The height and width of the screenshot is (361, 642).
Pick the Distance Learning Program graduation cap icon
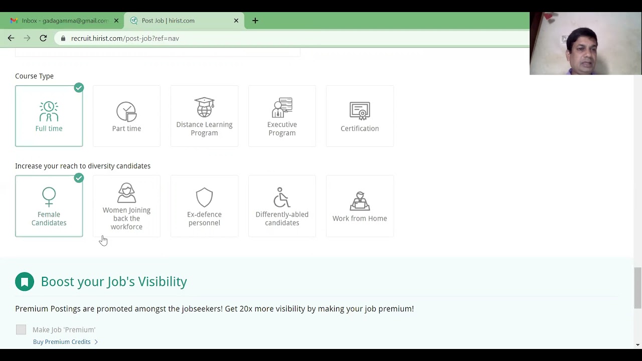click(x=204, y=107)
